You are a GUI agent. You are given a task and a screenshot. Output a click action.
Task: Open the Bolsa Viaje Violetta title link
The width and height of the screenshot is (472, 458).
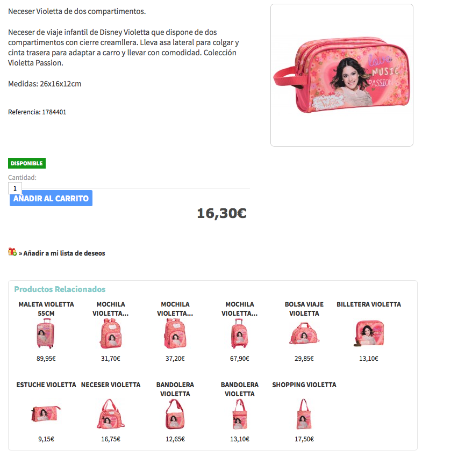(x=304, y=309)
